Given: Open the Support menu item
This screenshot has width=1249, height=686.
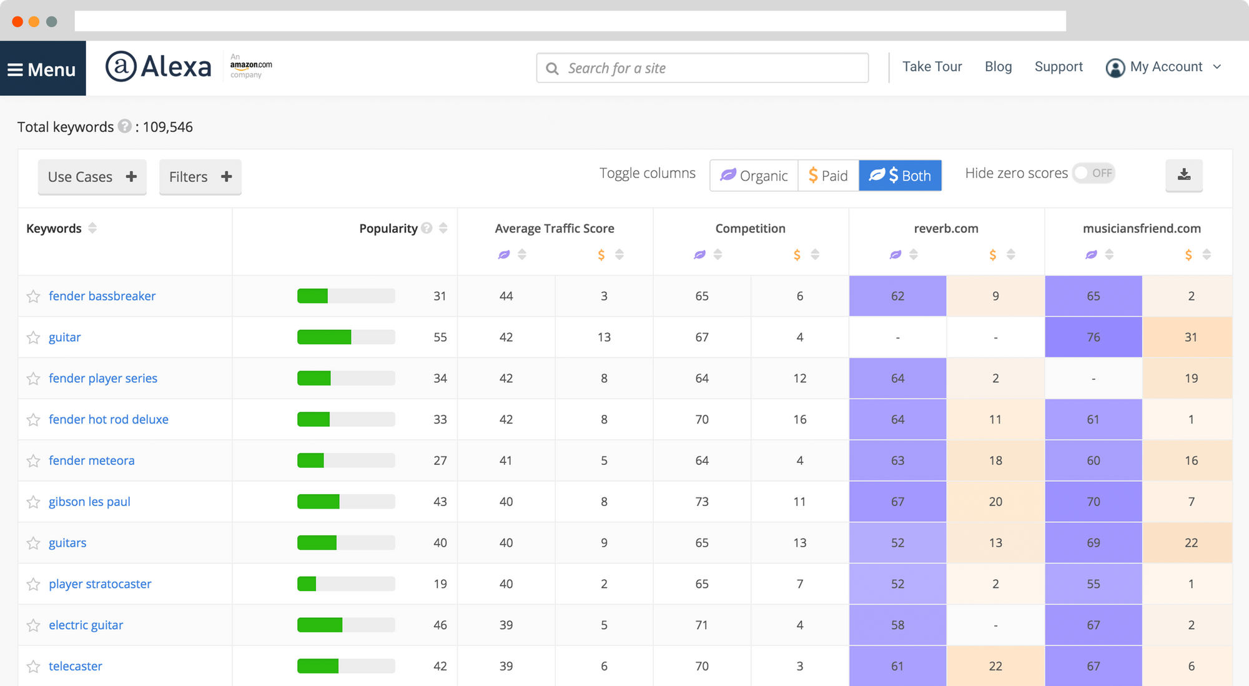Looking at the screenshot, I should [1058, 67].
